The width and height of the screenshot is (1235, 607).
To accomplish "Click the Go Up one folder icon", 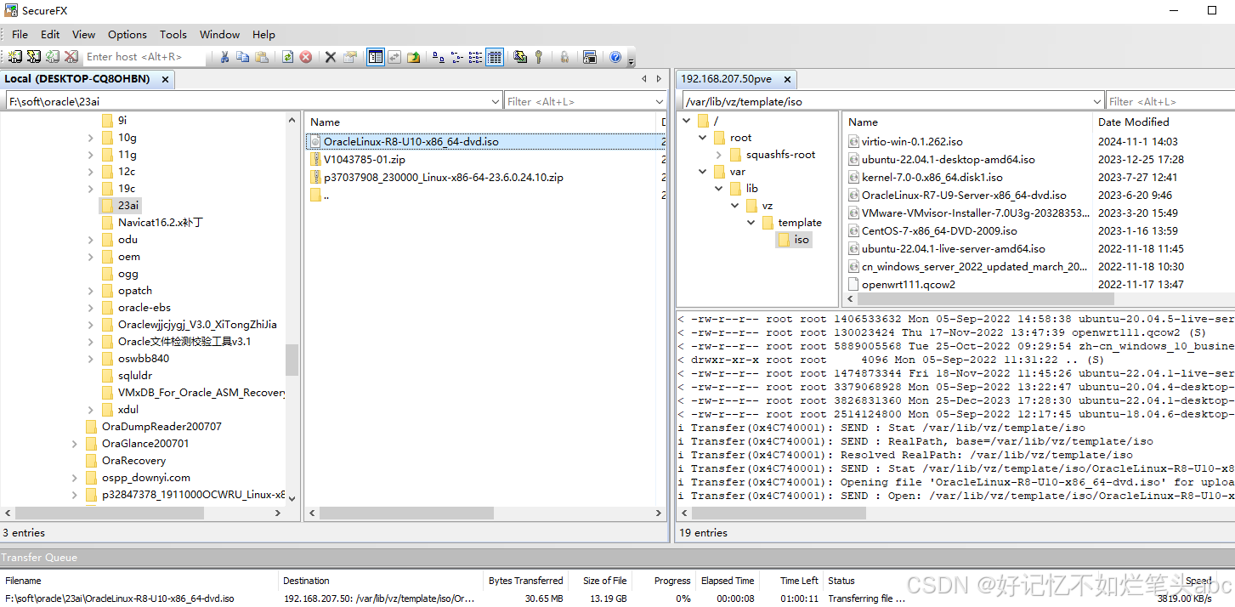I will (413, 57).
